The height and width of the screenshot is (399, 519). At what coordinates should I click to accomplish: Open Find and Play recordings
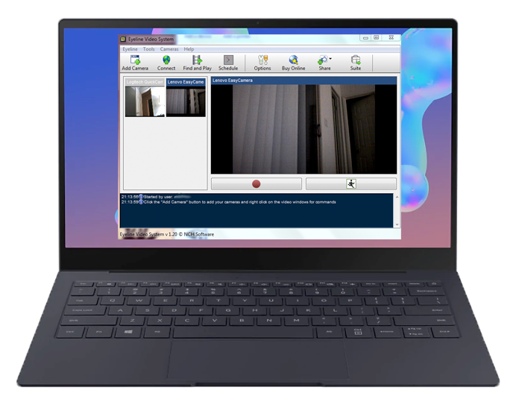pos(198,63)
